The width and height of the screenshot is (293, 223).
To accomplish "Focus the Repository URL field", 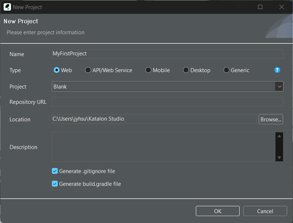I will [168, 102].
